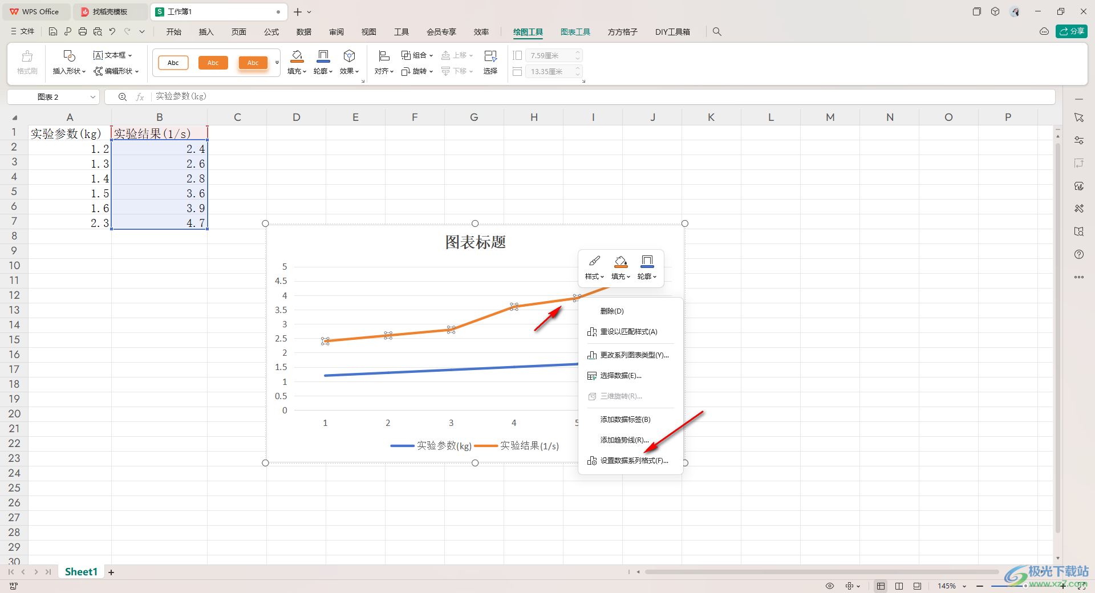Click the Undo arrow icon
This screenshot has width=1095, height=593.
coord(112,32)
